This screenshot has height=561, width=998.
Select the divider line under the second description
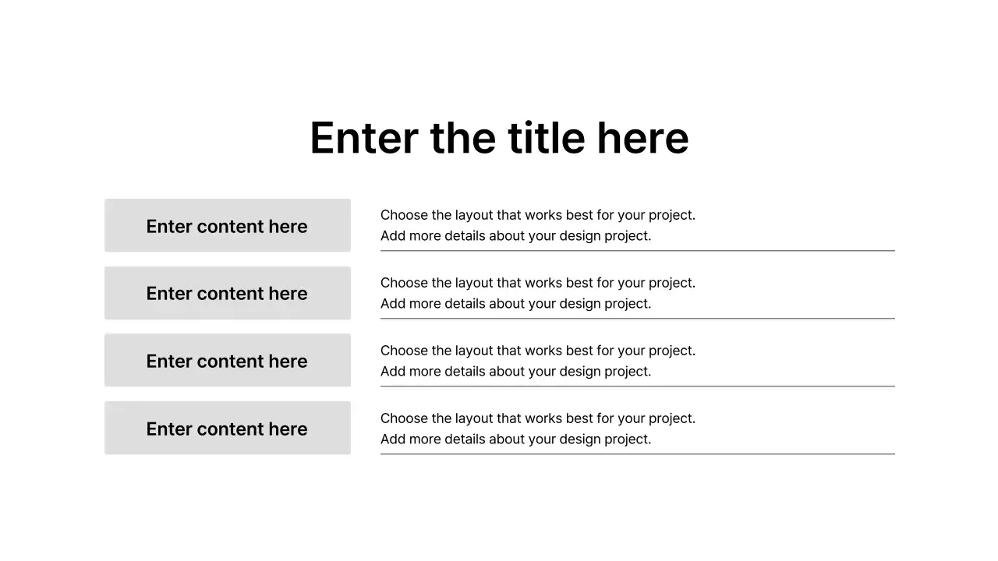[638, 319]
